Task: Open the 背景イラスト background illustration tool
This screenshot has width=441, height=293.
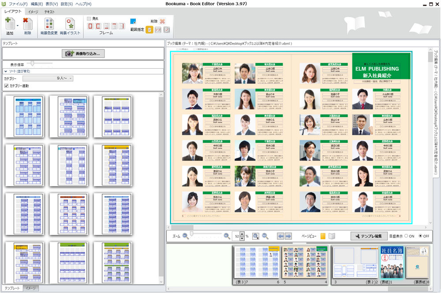Action: (70, 24)
